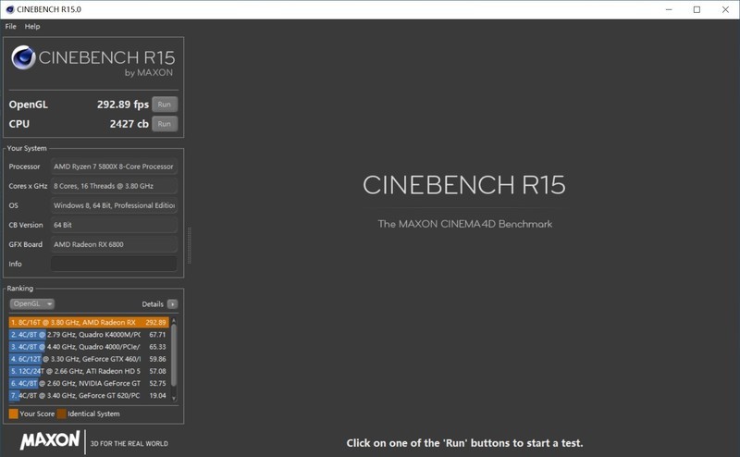This screenshot has width=740, height=457.
Task: Click the ranking scrollbar up arrow
Action: (174, 321)
